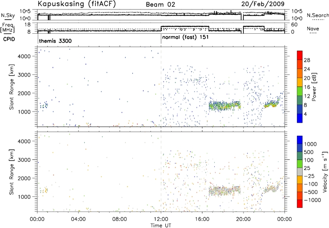Click the -1000 value on velocity color bar
Screen dimensions: 329x228
coord(312,200)
